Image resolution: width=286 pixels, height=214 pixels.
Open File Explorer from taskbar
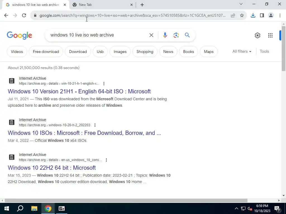[x=34, y=208]
